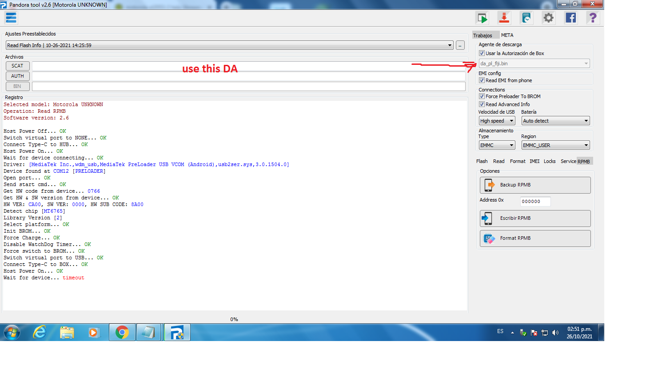Switch to the META tab
This screenshot has height=389, width=646.
point(507,36)
